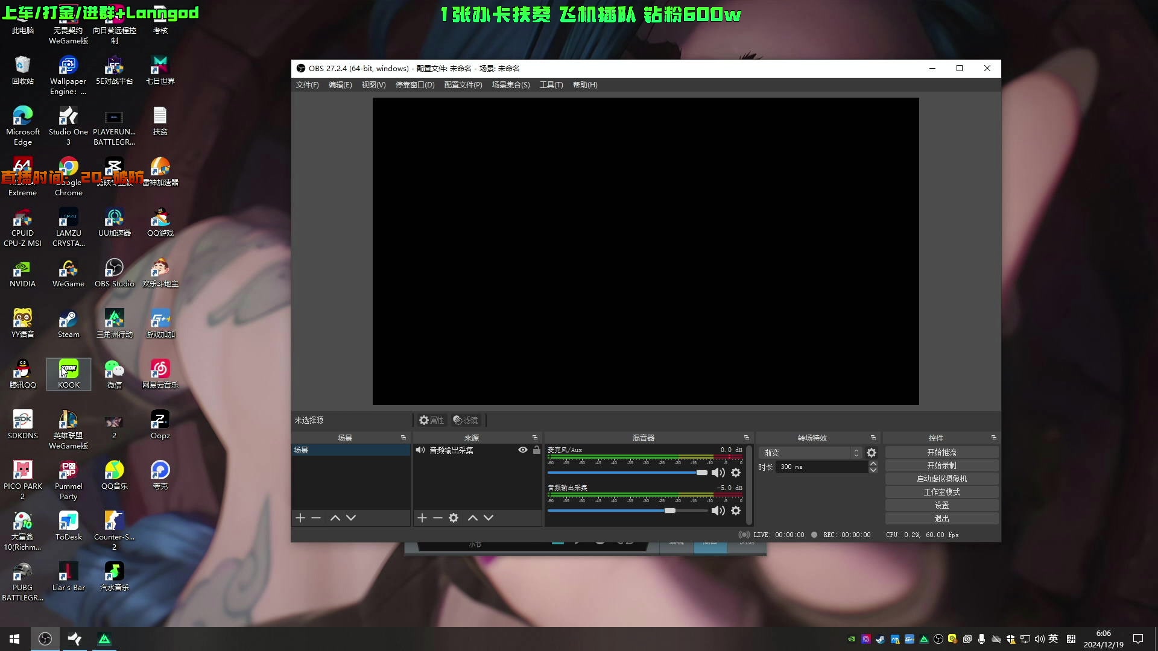Click the 时长 300 ms duration field

[x=823, y=467]
